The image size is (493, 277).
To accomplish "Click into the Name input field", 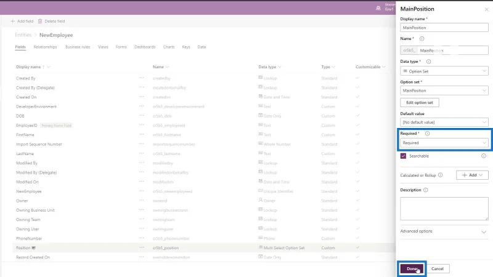I will pos(453,50).
